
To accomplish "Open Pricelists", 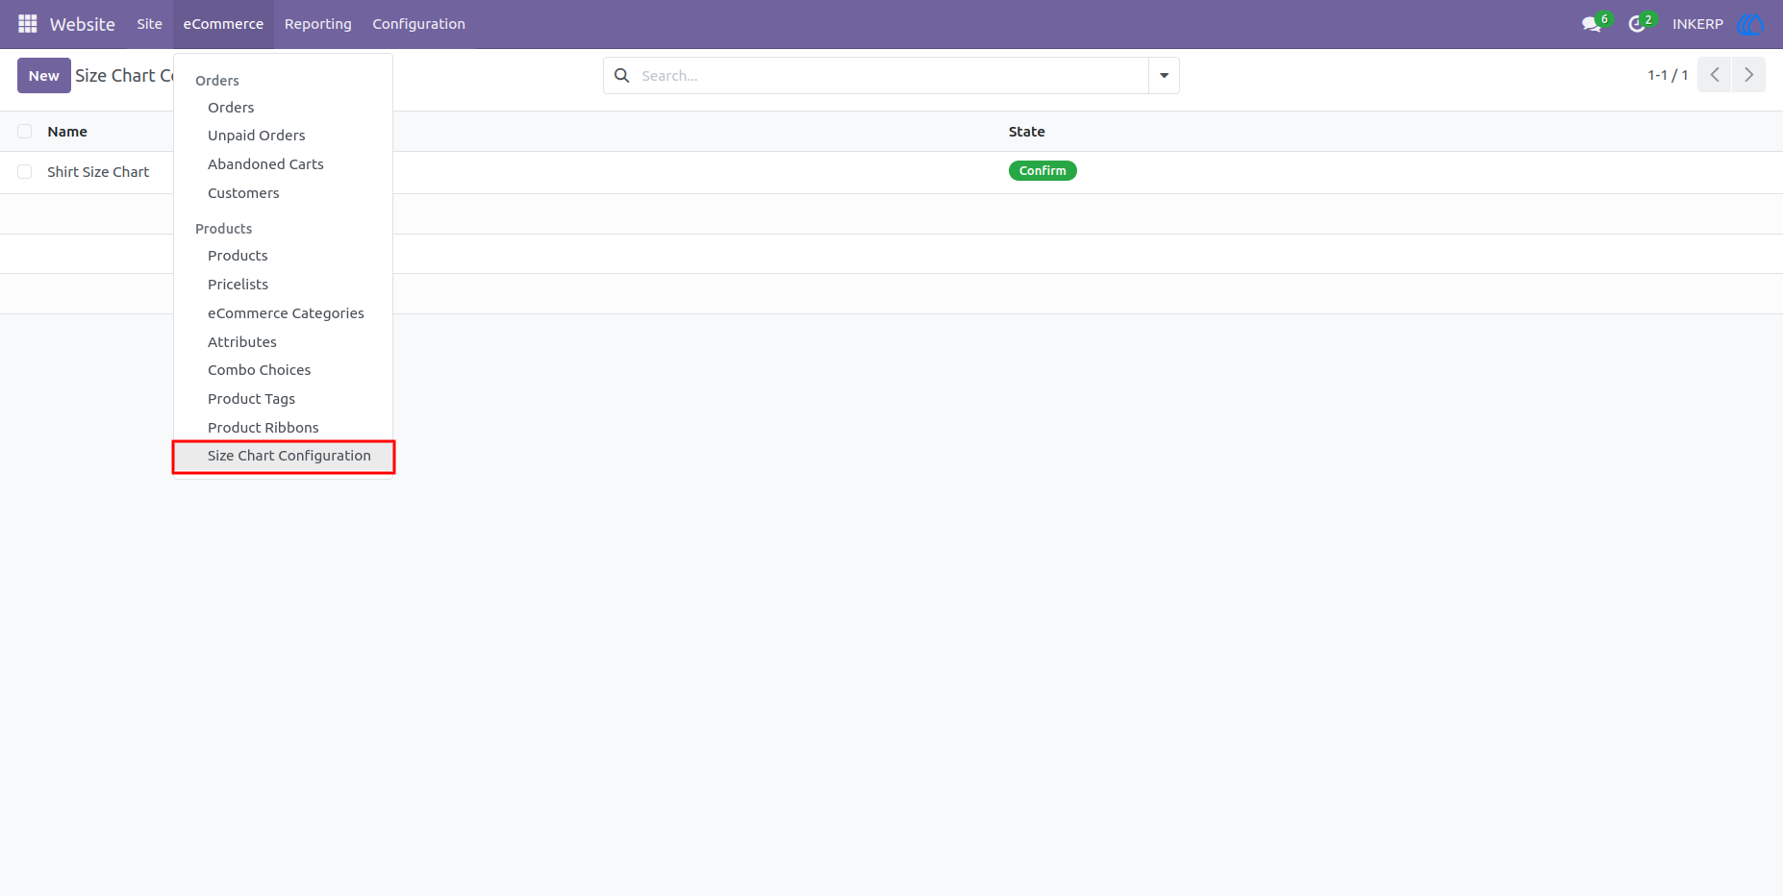I will 238,285.
